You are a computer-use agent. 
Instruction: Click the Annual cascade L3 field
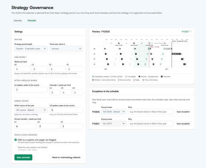(x=72, y=126)
